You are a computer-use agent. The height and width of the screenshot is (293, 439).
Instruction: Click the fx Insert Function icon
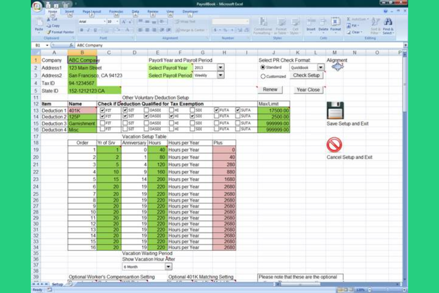[x=71, y=45]
